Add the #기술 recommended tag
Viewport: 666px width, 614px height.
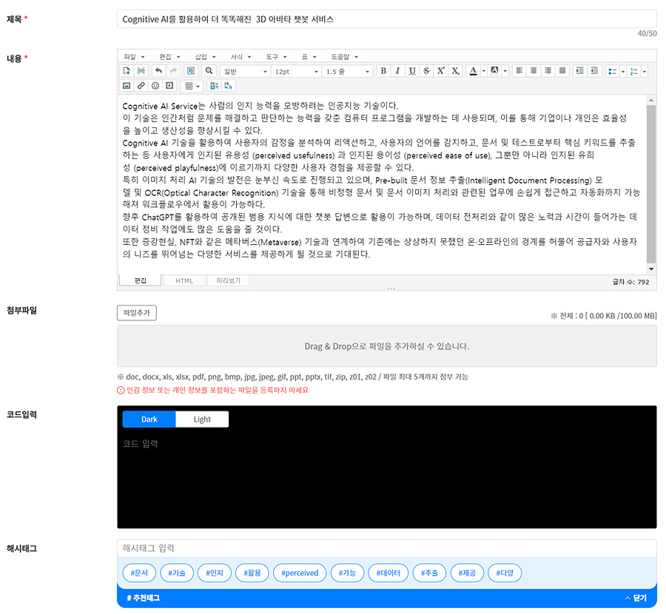tap(177, 573)
